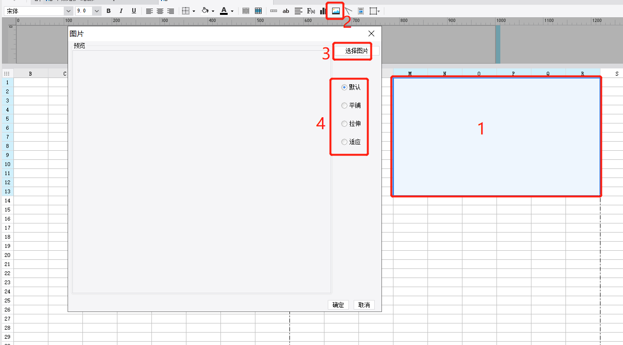Select column header B

[31, 74]
